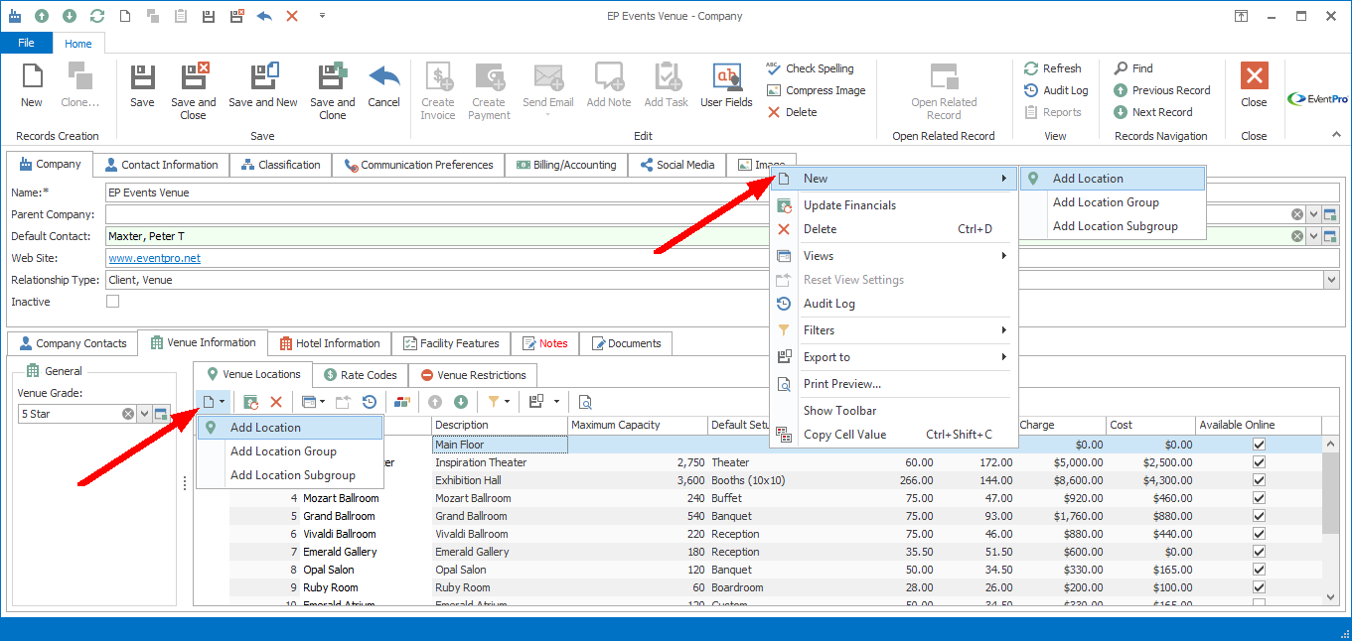Click Copy Cell Value in context menu
Image resolution: width=1352 pixels, height=641 pixels.
click(x=893, y=435)
